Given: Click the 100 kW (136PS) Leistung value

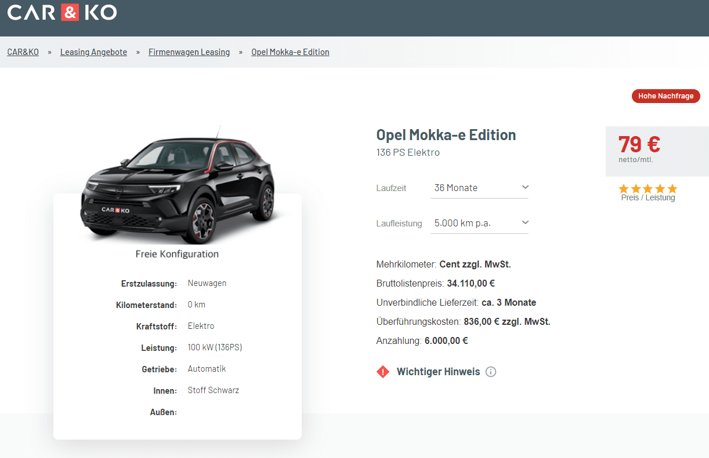Looking at the screenshot, I should (x=215, y=347).
